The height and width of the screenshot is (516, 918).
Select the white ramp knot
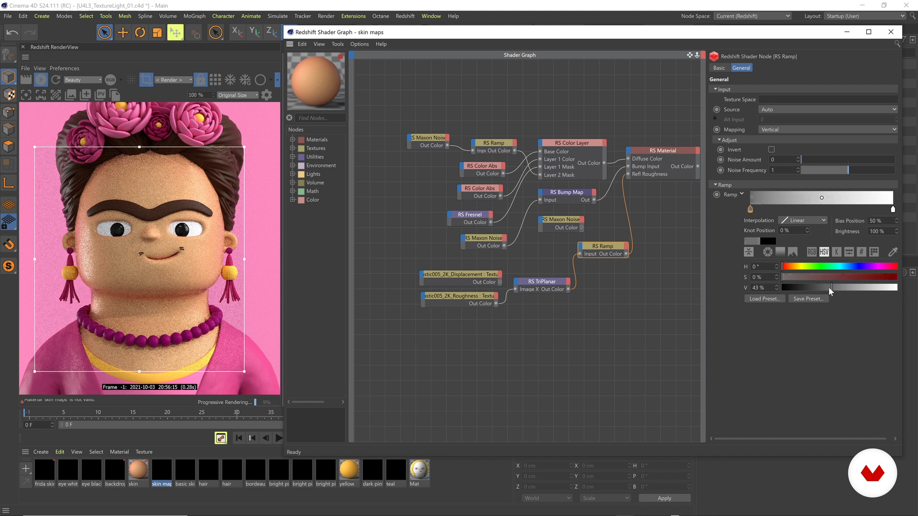click(x=893, y=209)
